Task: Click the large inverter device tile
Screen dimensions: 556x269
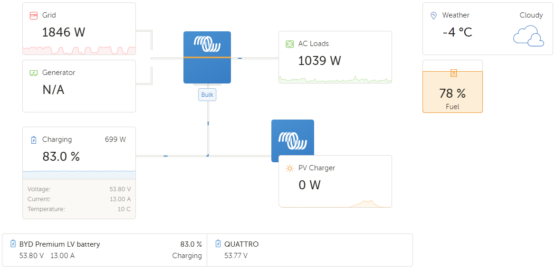Action: 207,57
